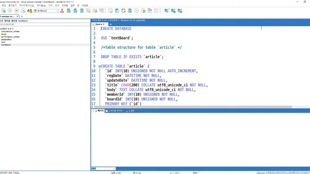Viewport: 310px width, 174px height.
Task: Switch to the 2 테이블 데이터 result tab
Action: pyautogui.click(x=114, y=111)
